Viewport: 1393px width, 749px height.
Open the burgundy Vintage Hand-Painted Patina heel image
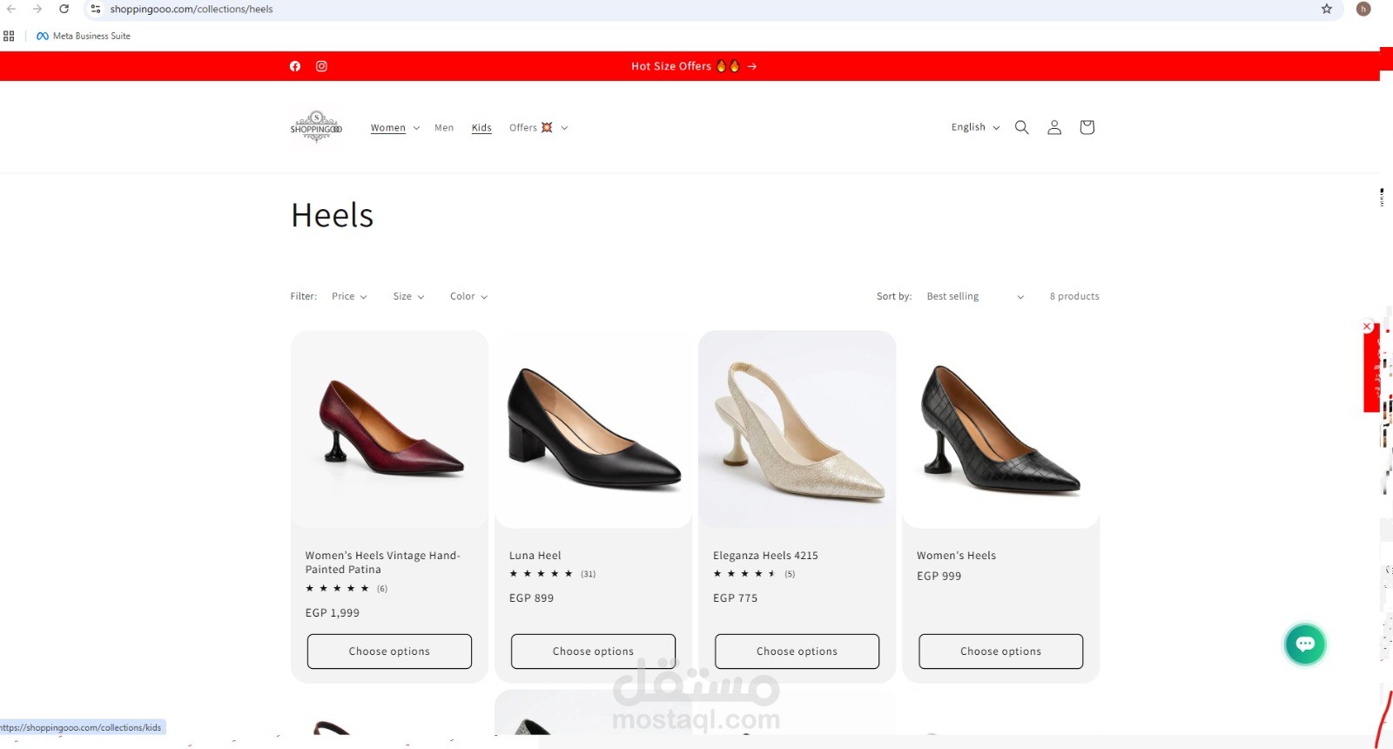tap(389, 428)
